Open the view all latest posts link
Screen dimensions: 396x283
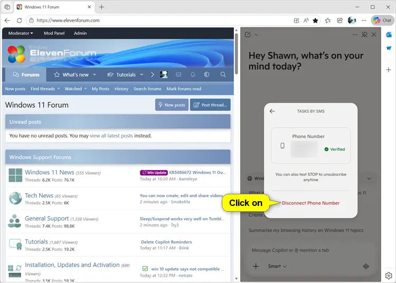pos(111,136)
